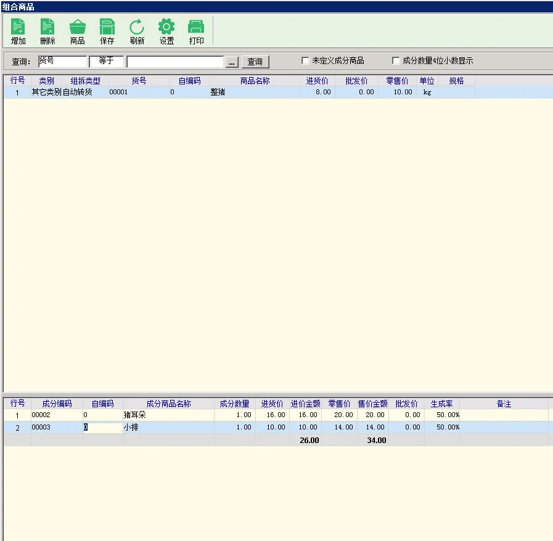Screen dimensions: 553x541
Task: Click the 打印 (Print) toolbar icon
Action: pos(196,31)
